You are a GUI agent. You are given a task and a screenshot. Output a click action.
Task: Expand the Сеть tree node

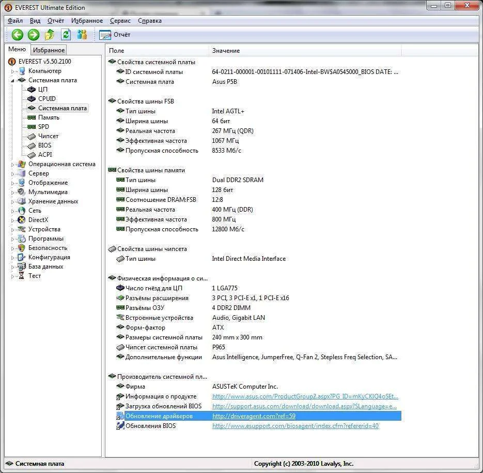click(x=12, y=211)
